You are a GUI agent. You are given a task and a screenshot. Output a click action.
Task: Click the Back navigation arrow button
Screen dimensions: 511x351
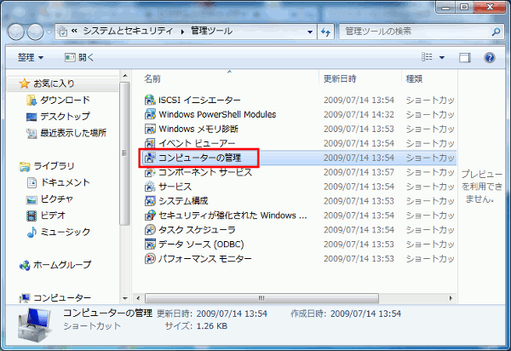(x=17, y=32)
